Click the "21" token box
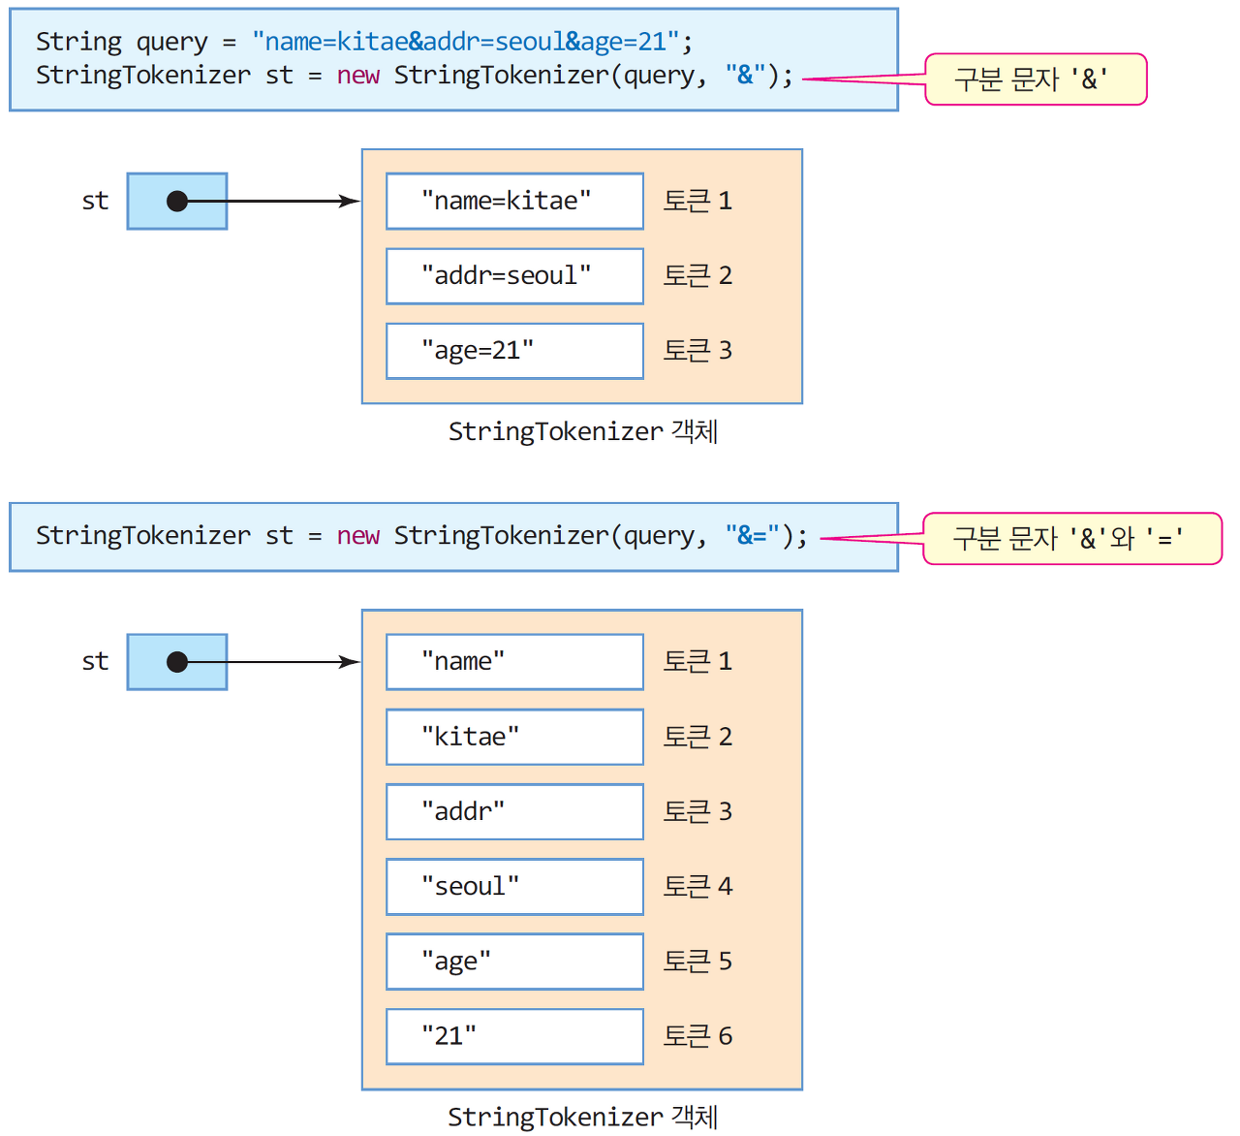The height and width of the screenshot is (1136, 1240). [x=514, y=1036]
